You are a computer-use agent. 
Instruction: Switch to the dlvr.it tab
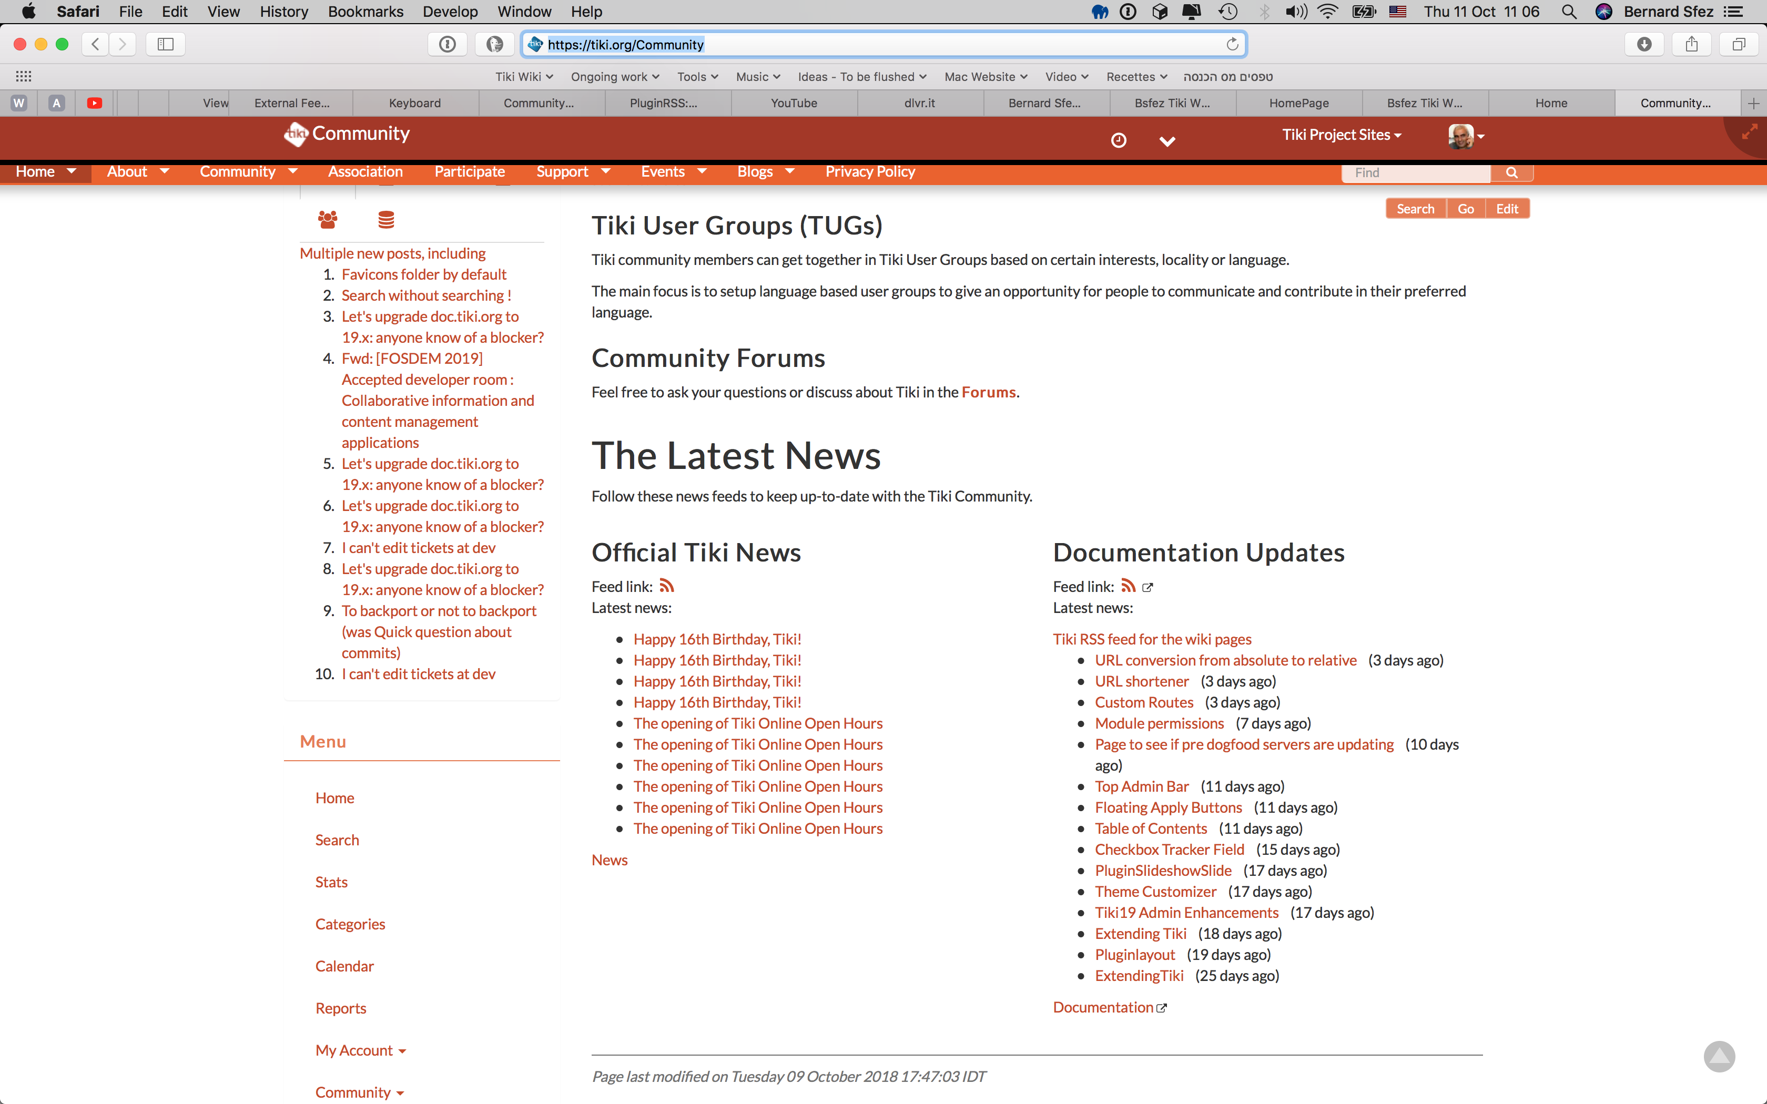point(919,103)
